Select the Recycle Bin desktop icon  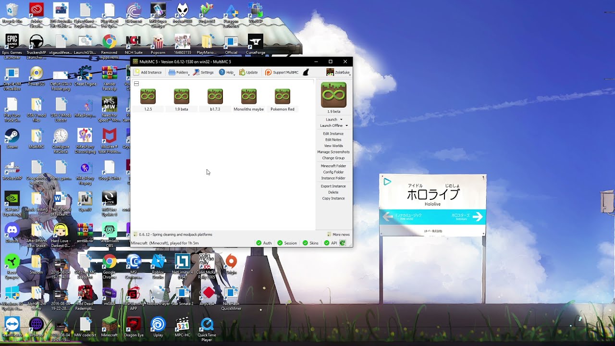point(12,13)
